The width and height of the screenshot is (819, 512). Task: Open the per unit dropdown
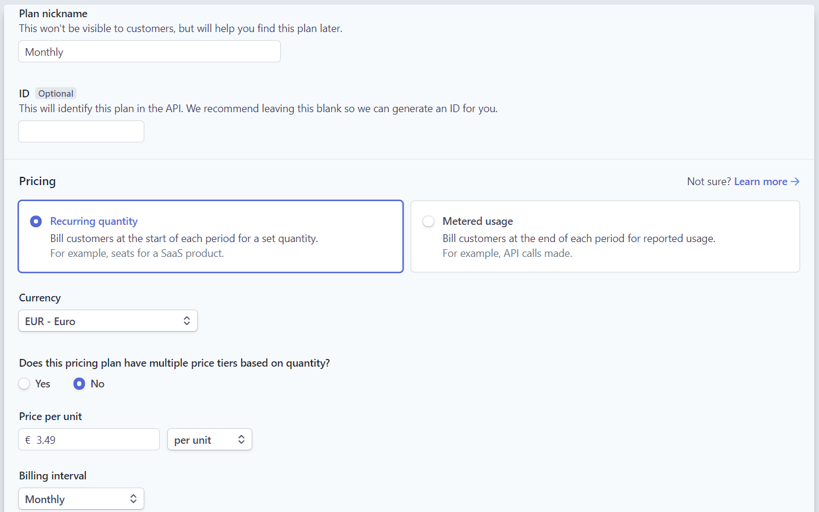209,439
